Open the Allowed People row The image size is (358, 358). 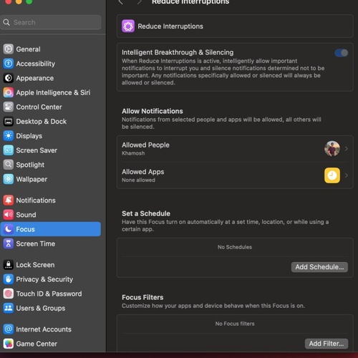pyautogui.click(x=235, y=149)
